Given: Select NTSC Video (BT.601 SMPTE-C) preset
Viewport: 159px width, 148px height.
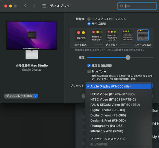Looking at the screenshot, I should [119, 100].
